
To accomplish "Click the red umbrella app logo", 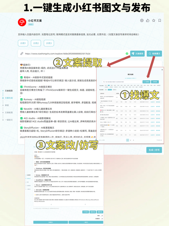I will (x=22, y=22).
